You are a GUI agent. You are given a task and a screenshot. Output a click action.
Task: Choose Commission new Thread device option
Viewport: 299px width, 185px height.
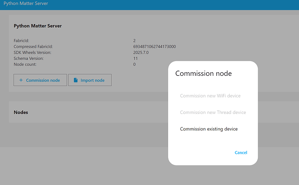coord(213,112)
